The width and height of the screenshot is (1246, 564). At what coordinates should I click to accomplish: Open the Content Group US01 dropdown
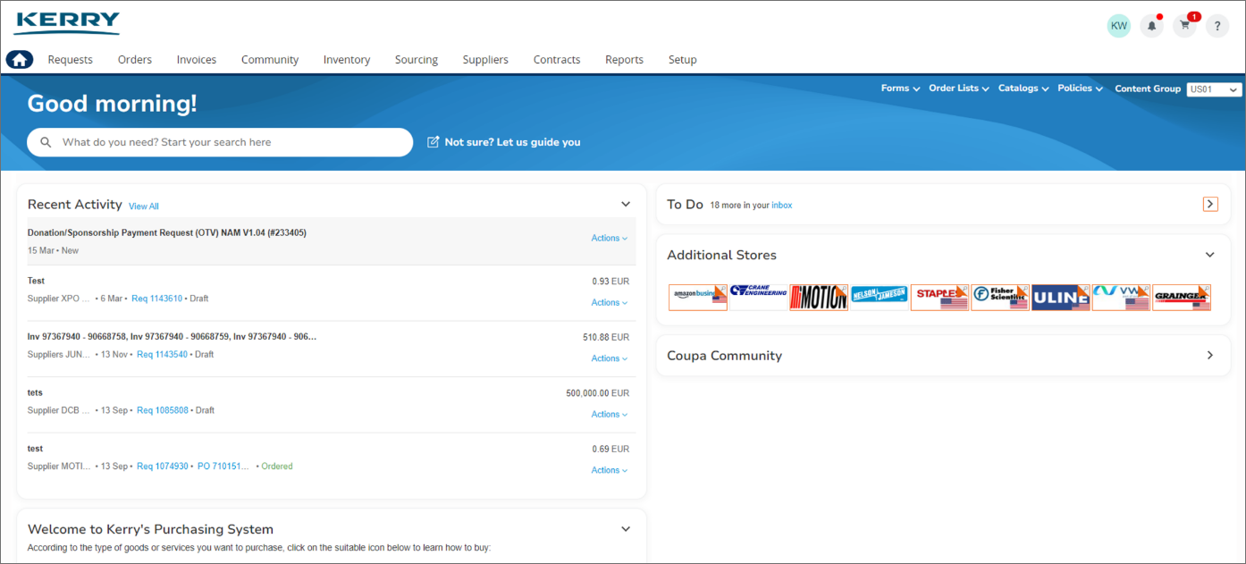[1214, 89]
